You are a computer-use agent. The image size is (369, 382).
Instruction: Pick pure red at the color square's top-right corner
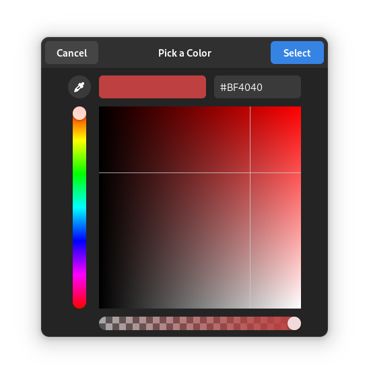(300, 108)
